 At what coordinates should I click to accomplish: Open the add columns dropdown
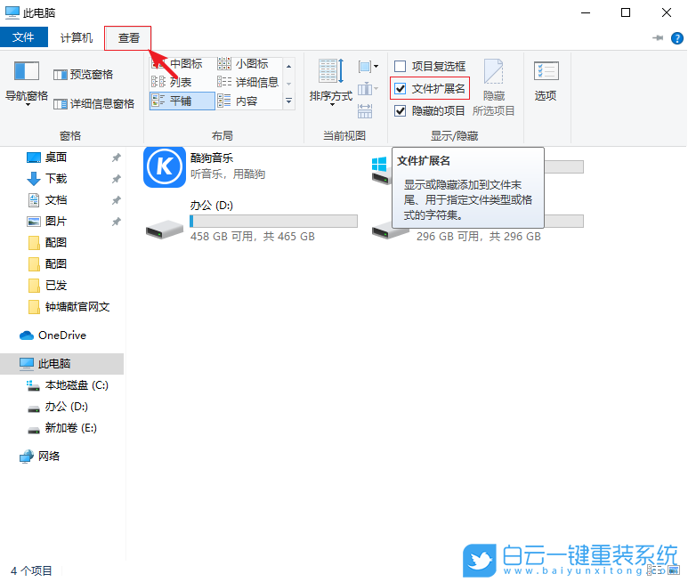click(x=368, y=89)
